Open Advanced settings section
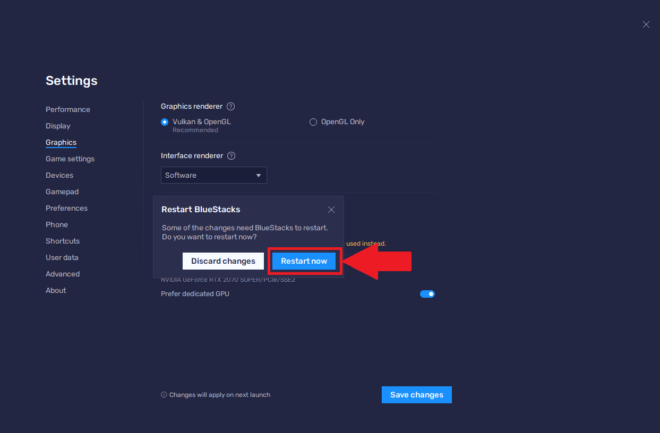This screenshot has width=660, height=433. tap(63, 274)
